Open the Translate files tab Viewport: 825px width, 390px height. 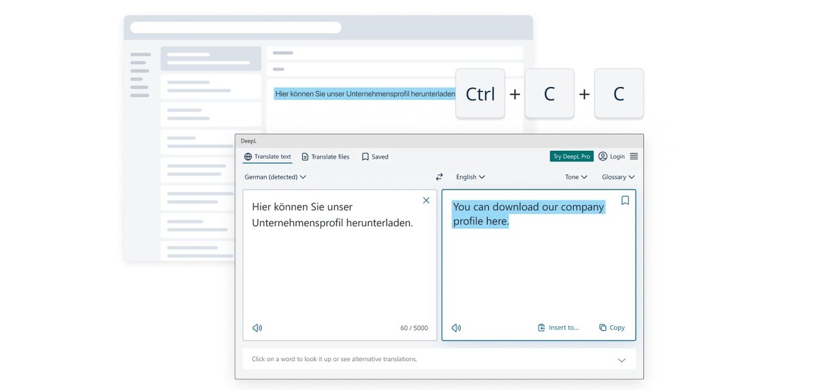(325, 157)
